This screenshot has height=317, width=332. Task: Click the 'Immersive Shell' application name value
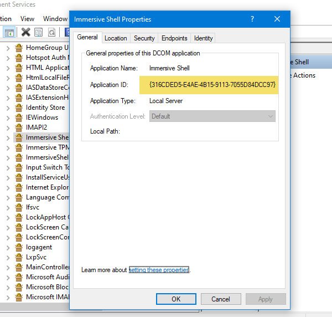pos(169,68)
